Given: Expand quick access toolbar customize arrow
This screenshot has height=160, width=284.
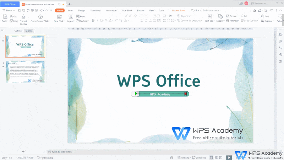Looking at the screenshot, I should (51, 10).
